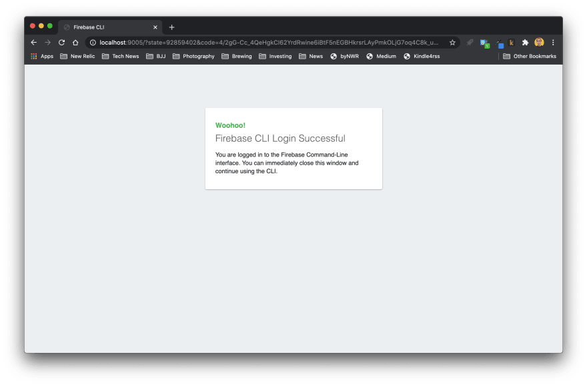Open Chrome's three-dot menu
Screen dimensions: 587x385
tap(553, 43)
